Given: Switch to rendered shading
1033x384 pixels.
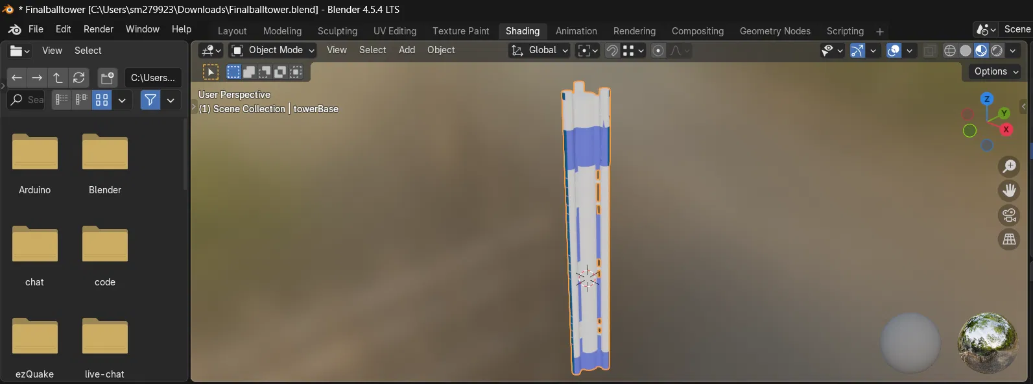Looking at the screenshot, I should (997, 51).
